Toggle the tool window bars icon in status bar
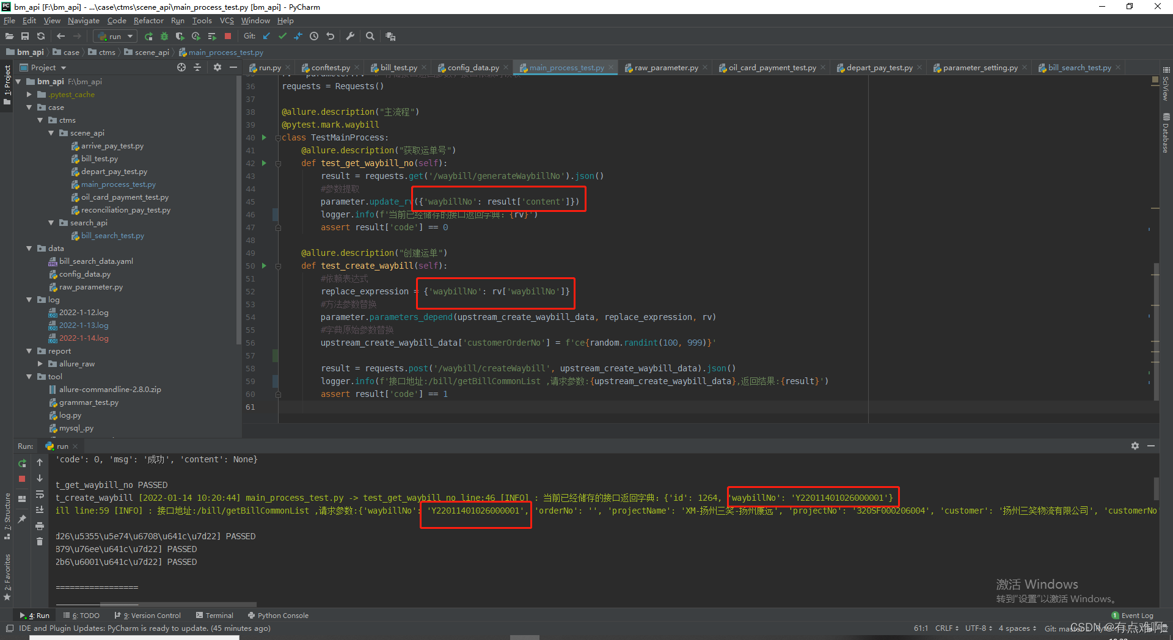The width and height of the screenshot is (1173, 640). 9,628
